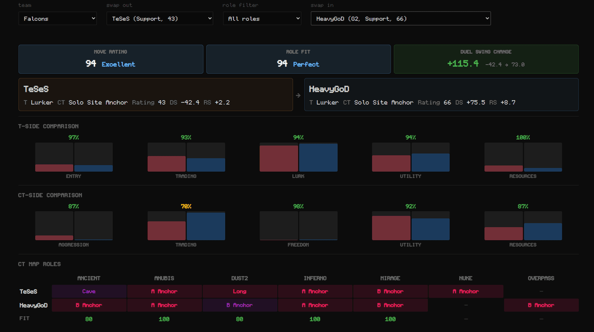Select TeSeS Cave role on Ancient
Image resolution: width=594 pixels, height=332 pixels.
coord(89,292)
